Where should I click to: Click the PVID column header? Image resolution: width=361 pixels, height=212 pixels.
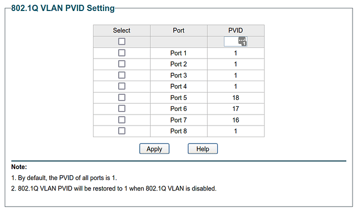click(x=236, y=30)
